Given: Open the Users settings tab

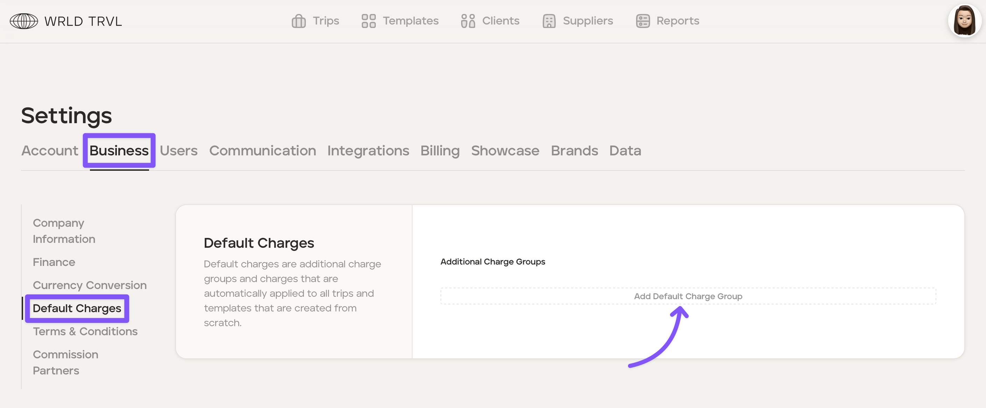Looking at the screenshot, I should [x=178, y=151].
